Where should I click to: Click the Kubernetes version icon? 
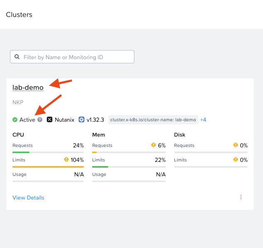[82, 120]
